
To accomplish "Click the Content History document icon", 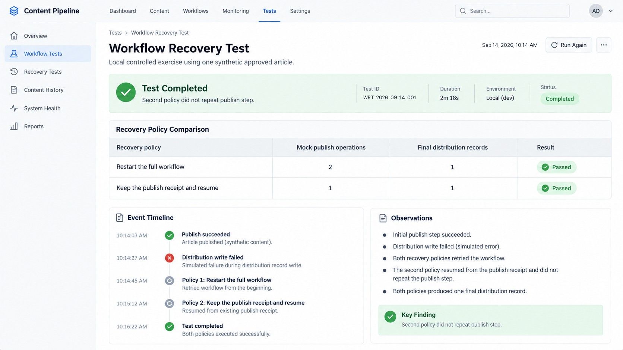I will 14,90.
